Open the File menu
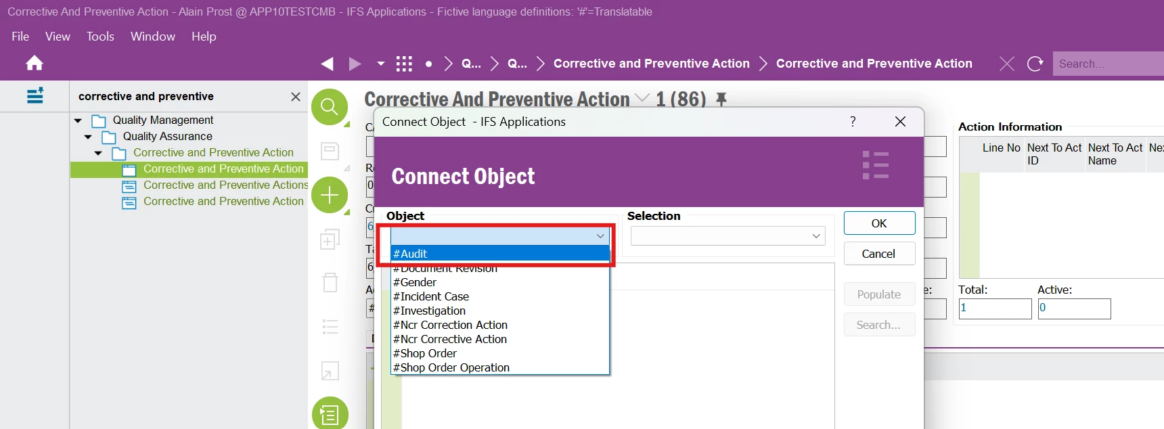This screenshot has width=1164, height=429. point(20,37)
